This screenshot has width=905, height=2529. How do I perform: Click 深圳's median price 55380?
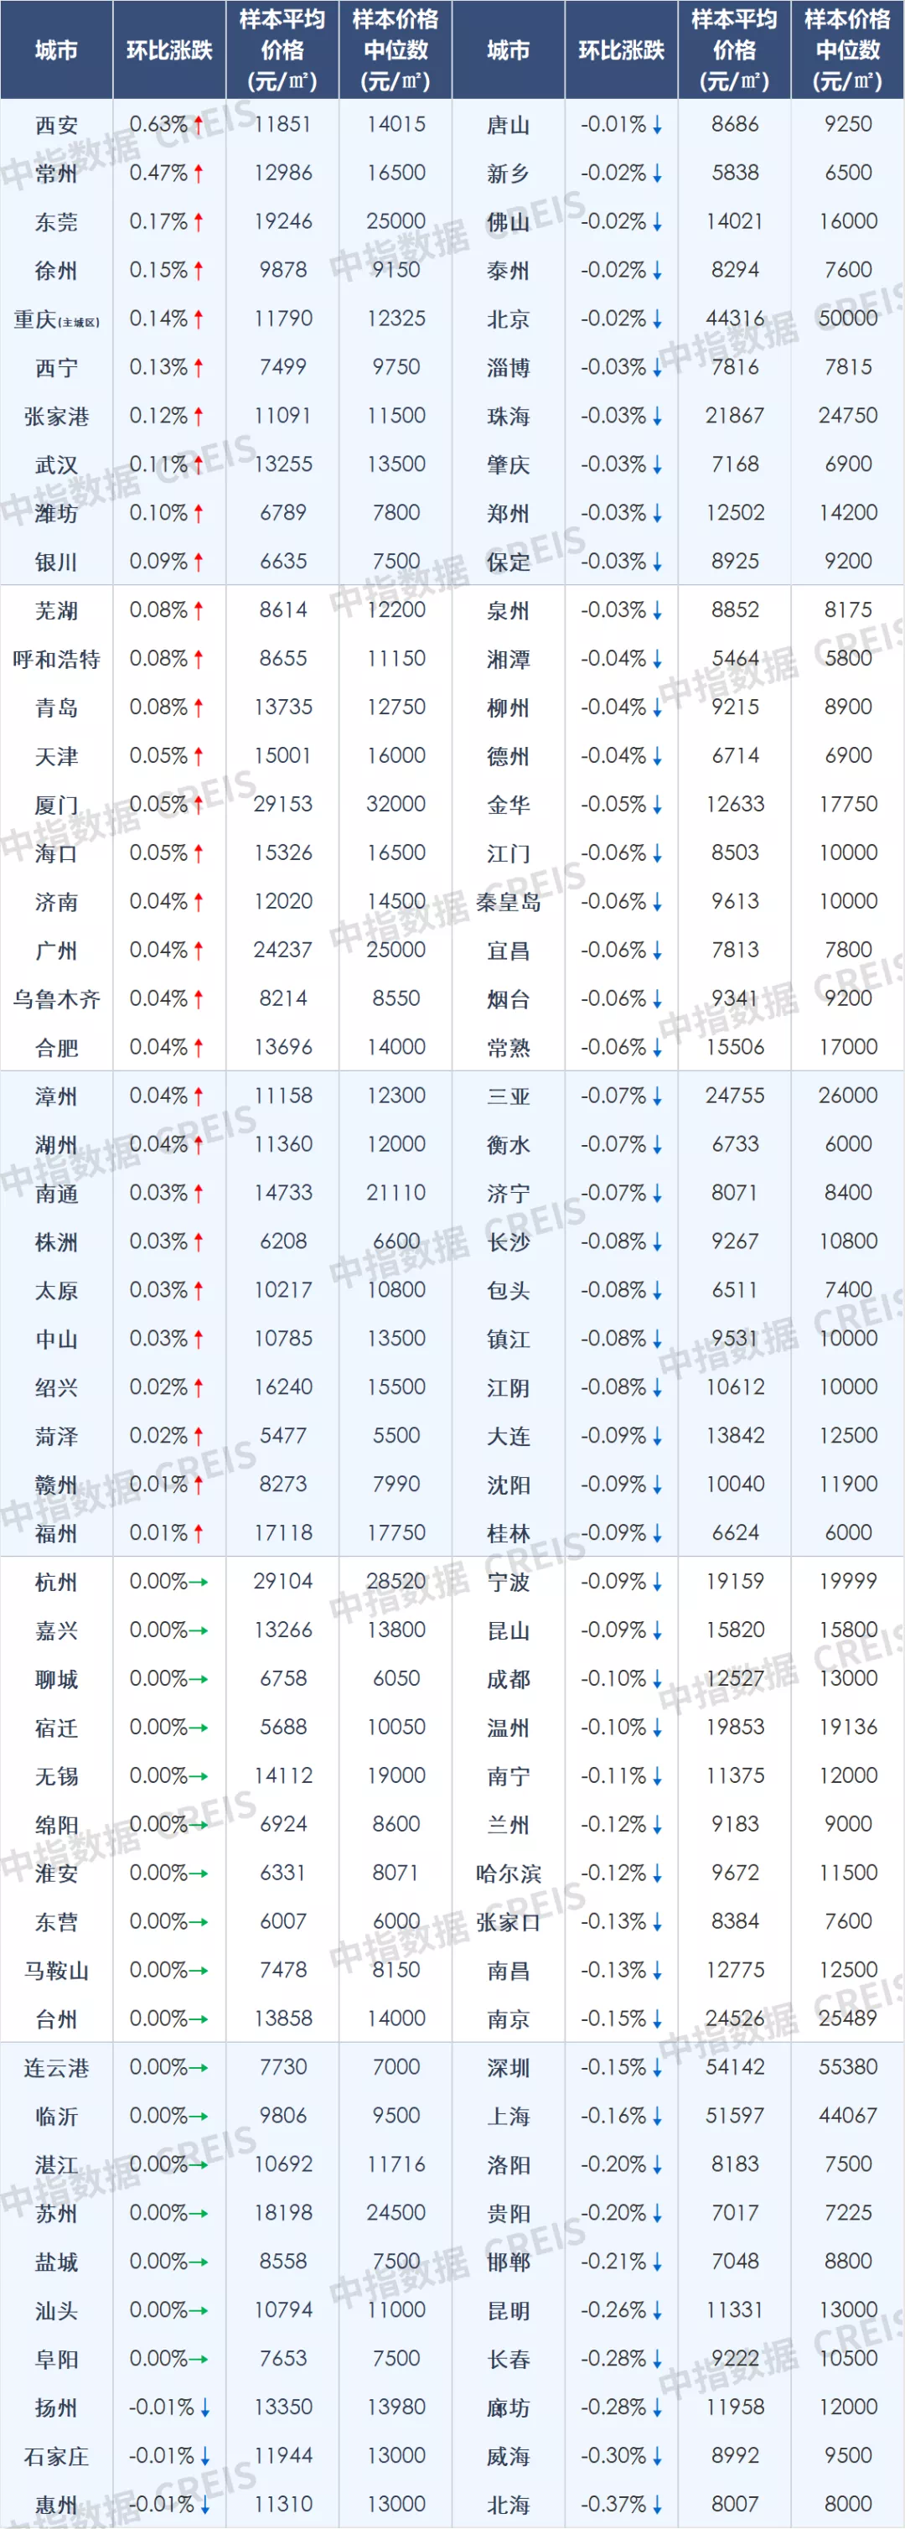pyautogui.click(x=848, y=2068)
